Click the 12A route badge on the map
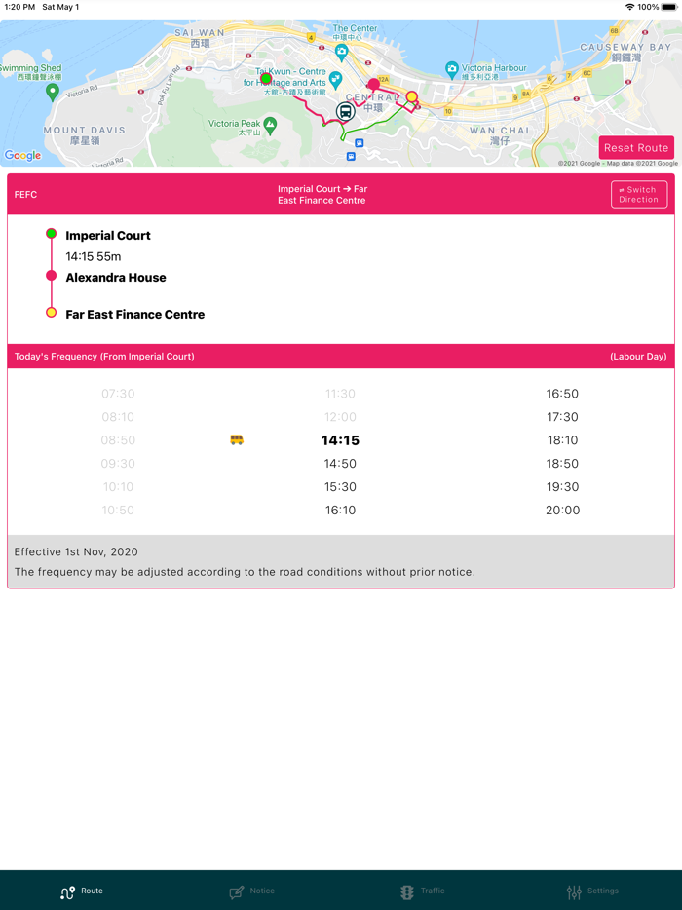This screenshot has height=910, width=682. (386, 77)
